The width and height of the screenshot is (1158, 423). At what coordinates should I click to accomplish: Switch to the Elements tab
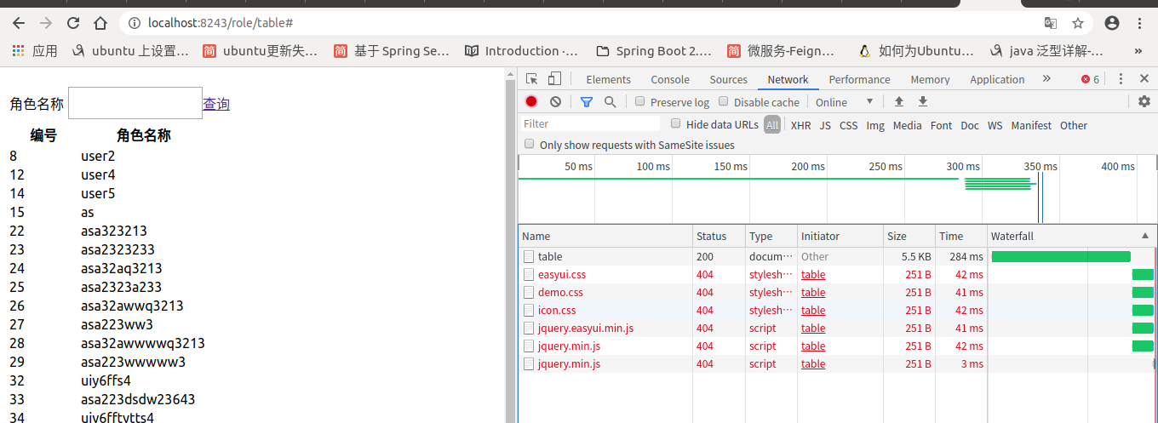tap(608, 79)
